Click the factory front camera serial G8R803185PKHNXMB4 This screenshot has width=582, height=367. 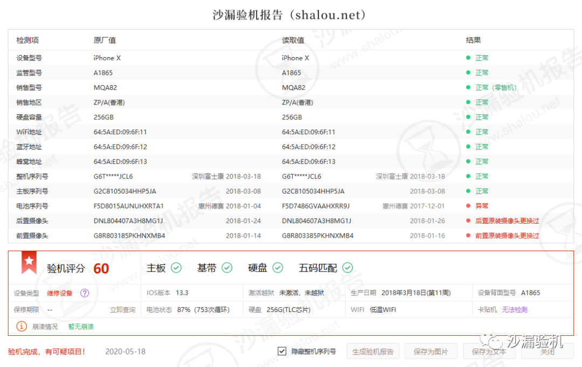[x=129, y=236]
